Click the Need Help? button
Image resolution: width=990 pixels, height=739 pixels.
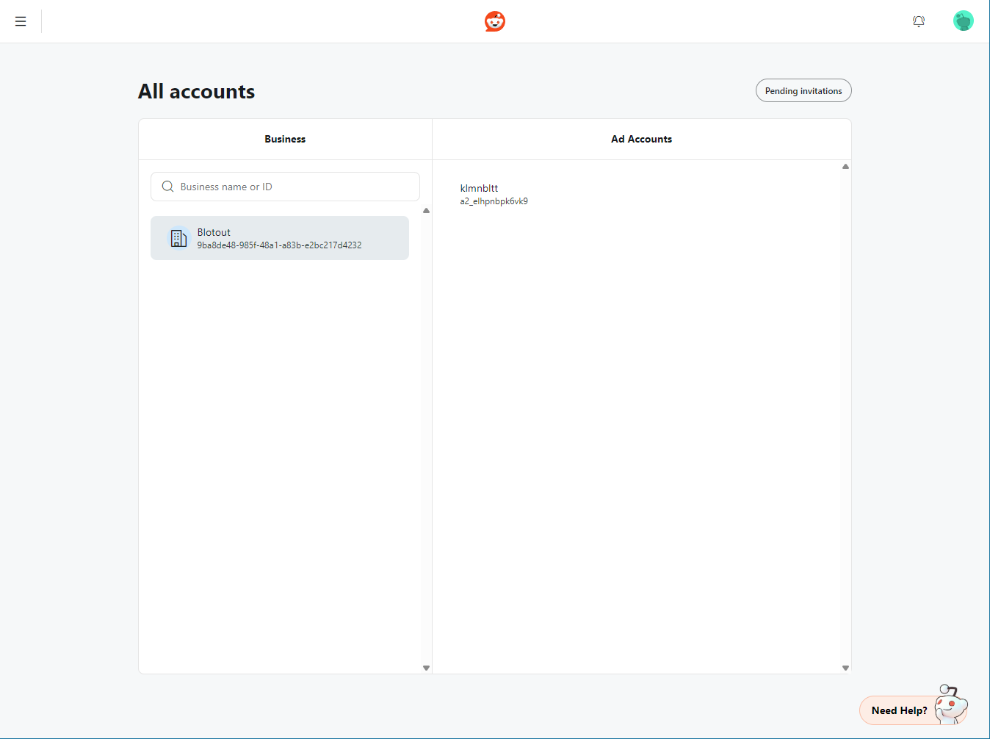898,710
